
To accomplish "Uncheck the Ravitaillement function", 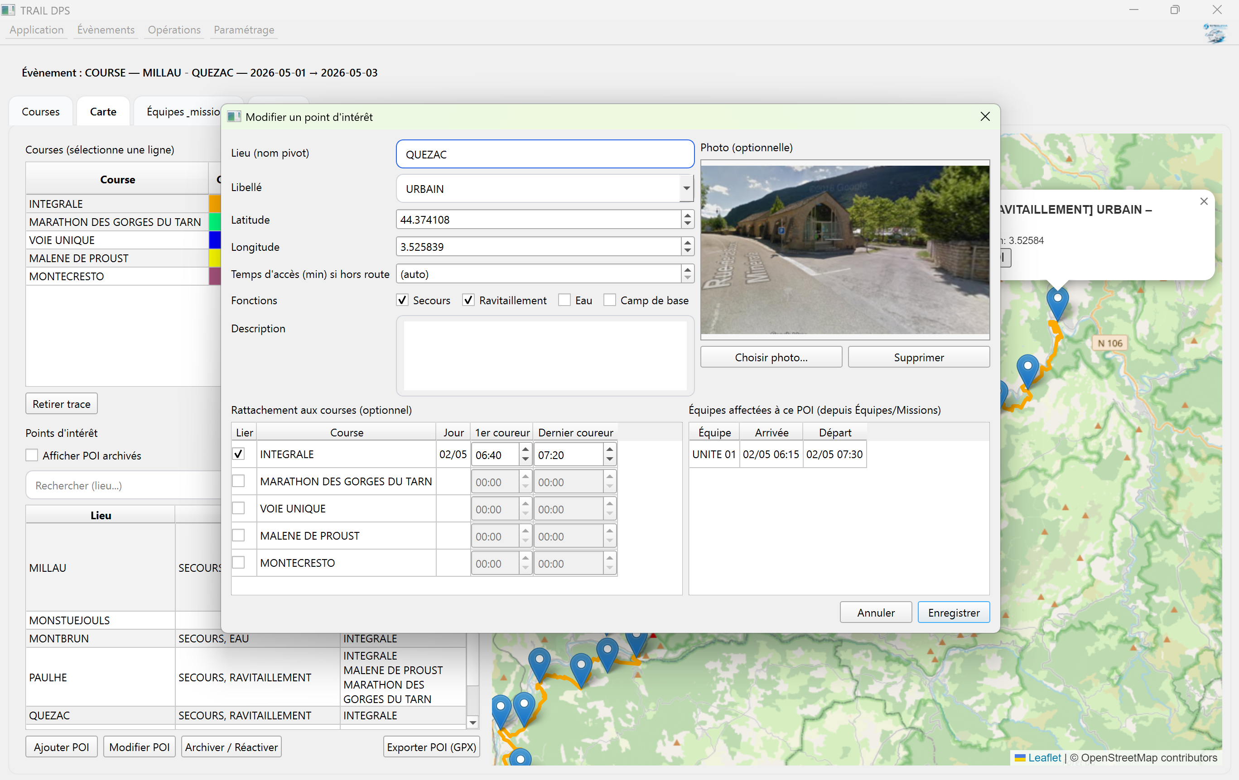I will click(468, 300).
